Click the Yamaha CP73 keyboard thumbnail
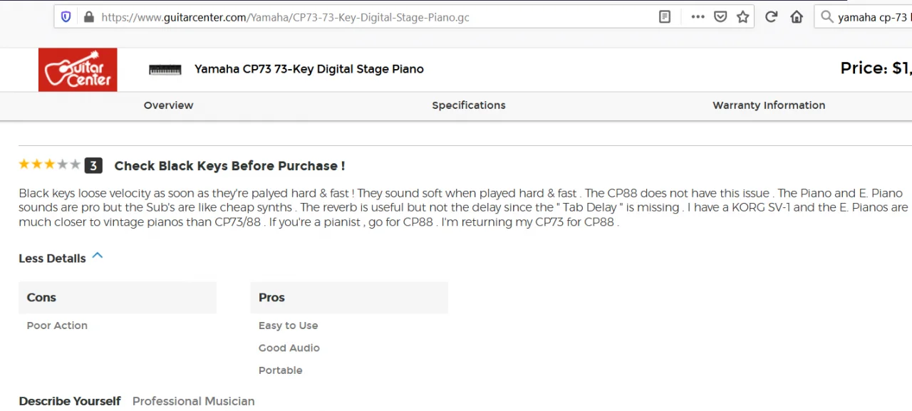The width and height of the screenshot is (912, 411). pos(165,70)
